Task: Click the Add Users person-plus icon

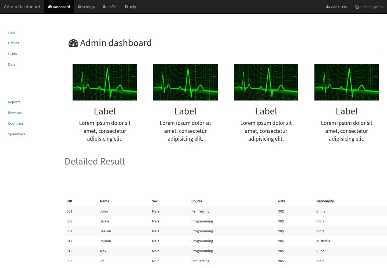Action: [328, 7]
